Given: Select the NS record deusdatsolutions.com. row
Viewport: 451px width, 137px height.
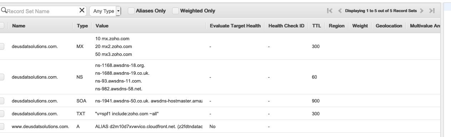Looking at the screenshot, I should click(220, 77).
